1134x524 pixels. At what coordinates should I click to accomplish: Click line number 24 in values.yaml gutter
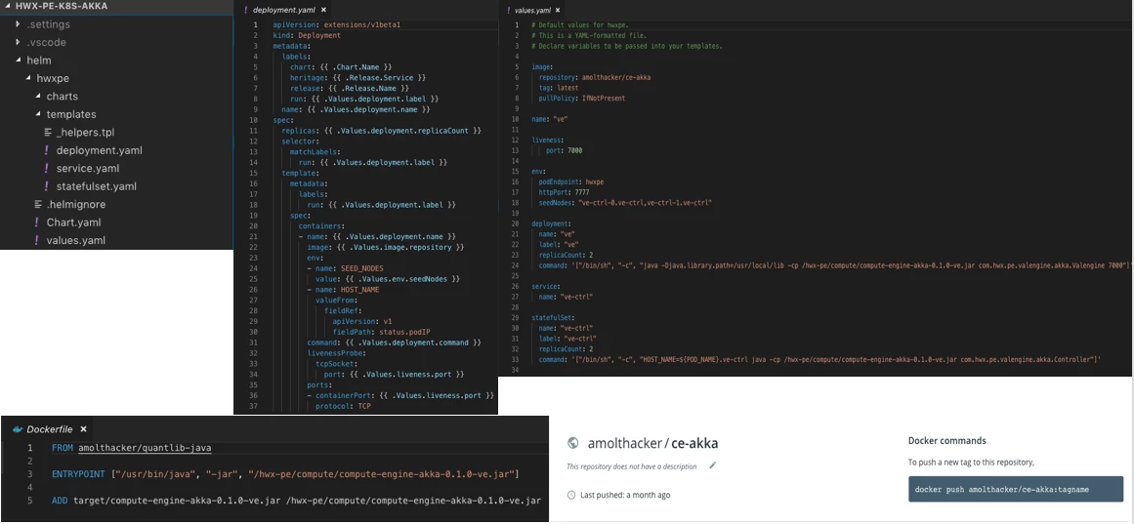tap(516, 266)
